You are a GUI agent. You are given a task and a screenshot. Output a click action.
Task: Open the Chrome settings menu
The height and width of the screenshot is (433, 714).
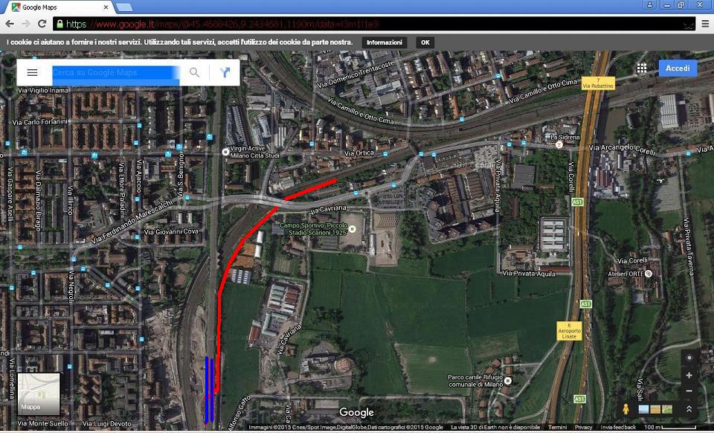point(704,24)
